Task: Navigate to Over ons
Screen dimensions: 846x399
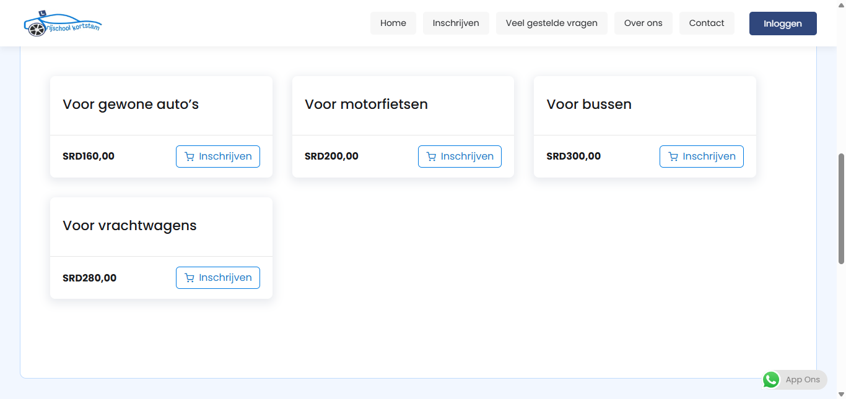Action: coord(643,24)
